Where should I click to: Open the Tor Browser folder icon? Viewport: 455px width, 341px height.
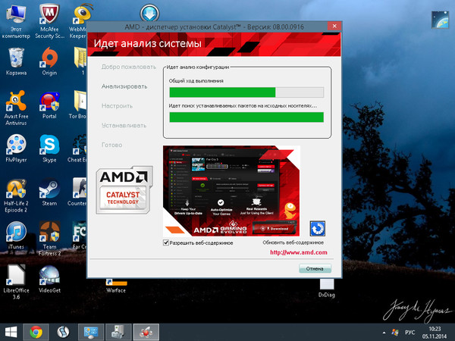tap(78, 105)
